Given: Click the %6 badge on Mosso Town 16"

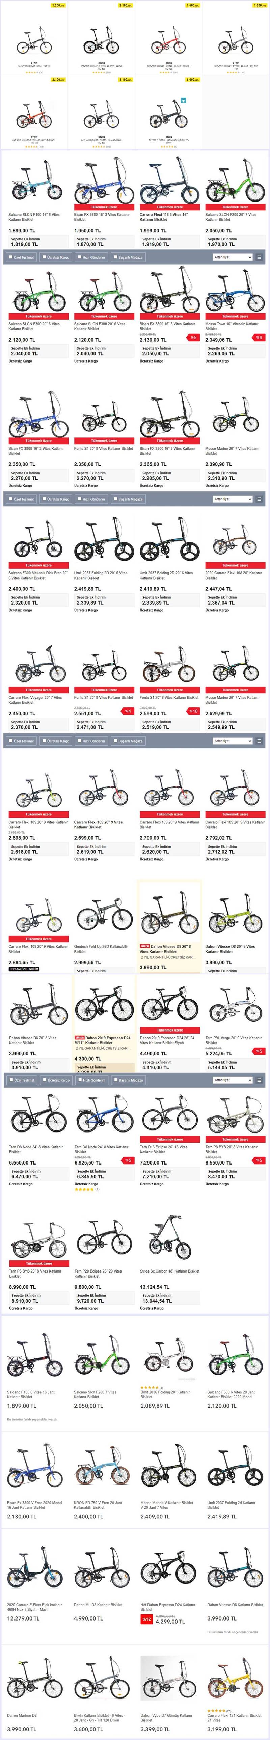Looking at the screenshot, I should [x=259, y=337].
